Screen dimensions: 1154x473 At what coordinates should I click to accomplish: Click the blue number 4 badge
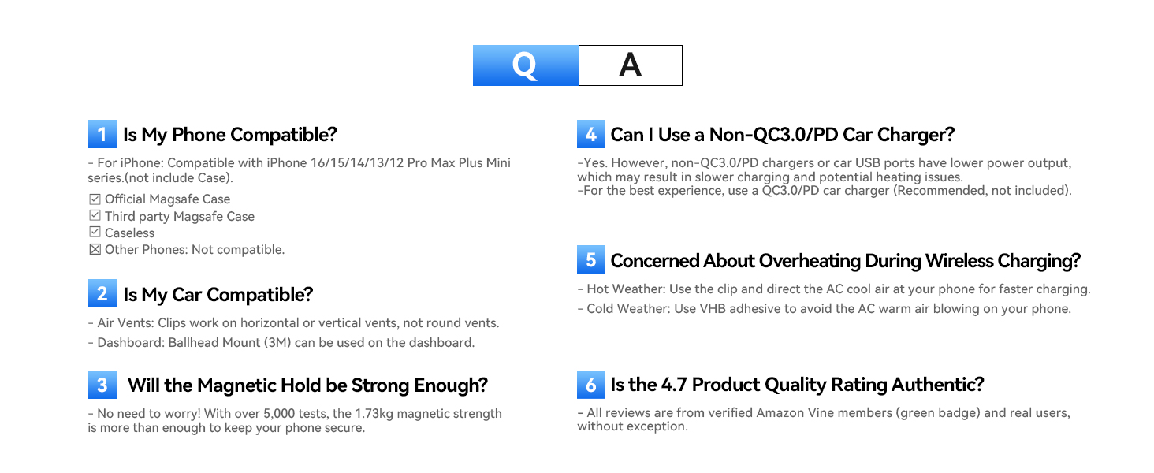(590, 135)
